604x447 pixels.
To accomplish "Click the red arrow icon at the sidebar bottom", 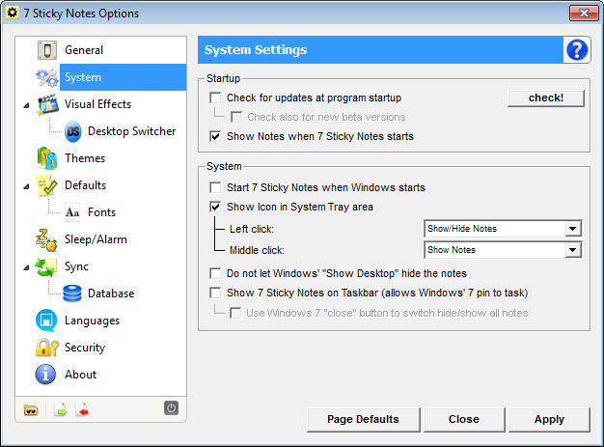I will pyautogui.click(x=82, y=410).
